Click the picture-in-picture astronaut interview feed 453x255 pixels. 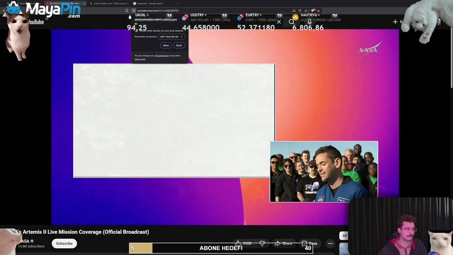[x=324, y=172]
